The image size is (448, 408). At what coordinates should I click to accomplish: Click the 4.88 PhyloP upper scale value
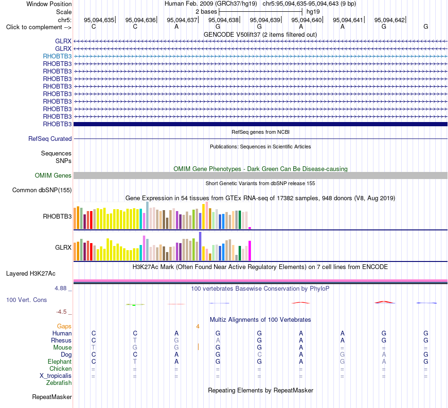[x=60, y=288]
